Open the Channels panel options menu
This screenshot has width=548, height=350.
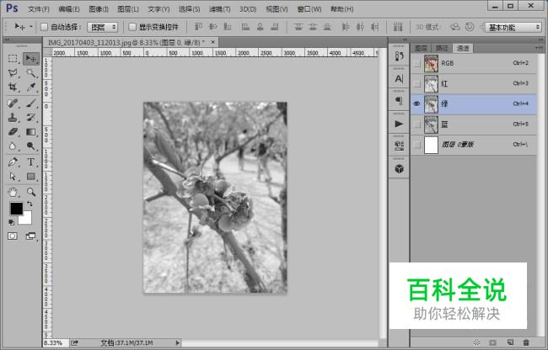pos(539,47)
